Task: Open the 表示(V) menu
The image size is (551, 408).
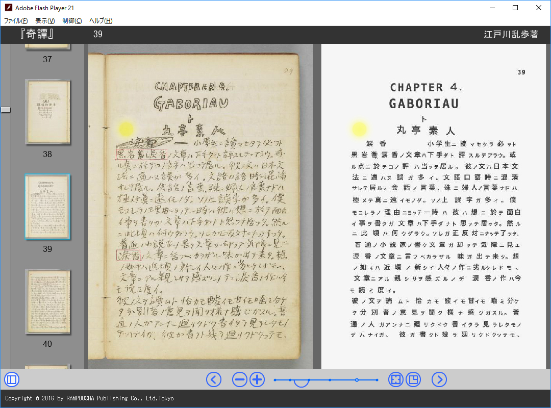Action: tap(45, 21)
